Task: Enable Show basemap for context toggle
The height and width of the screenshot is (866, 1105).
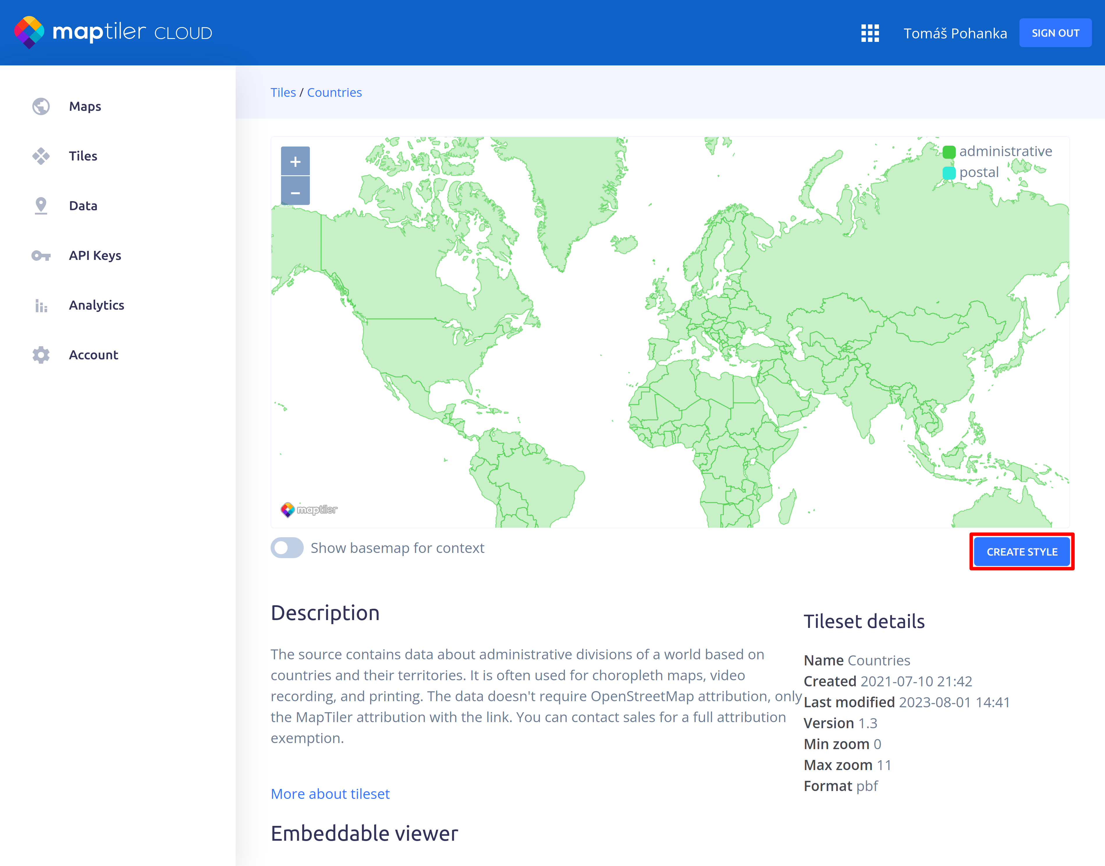Action: [x=287, y=548]
